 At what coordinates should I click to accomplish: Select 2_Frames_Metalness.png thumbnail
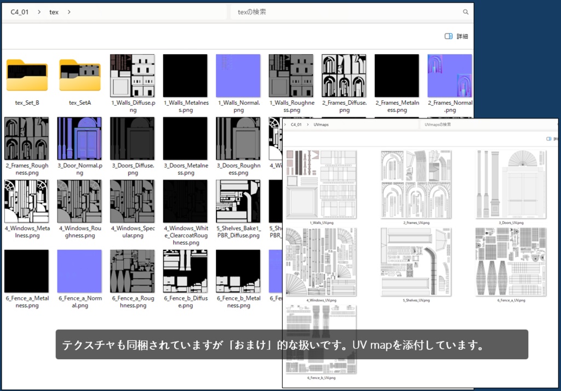[x=397, y=76]
